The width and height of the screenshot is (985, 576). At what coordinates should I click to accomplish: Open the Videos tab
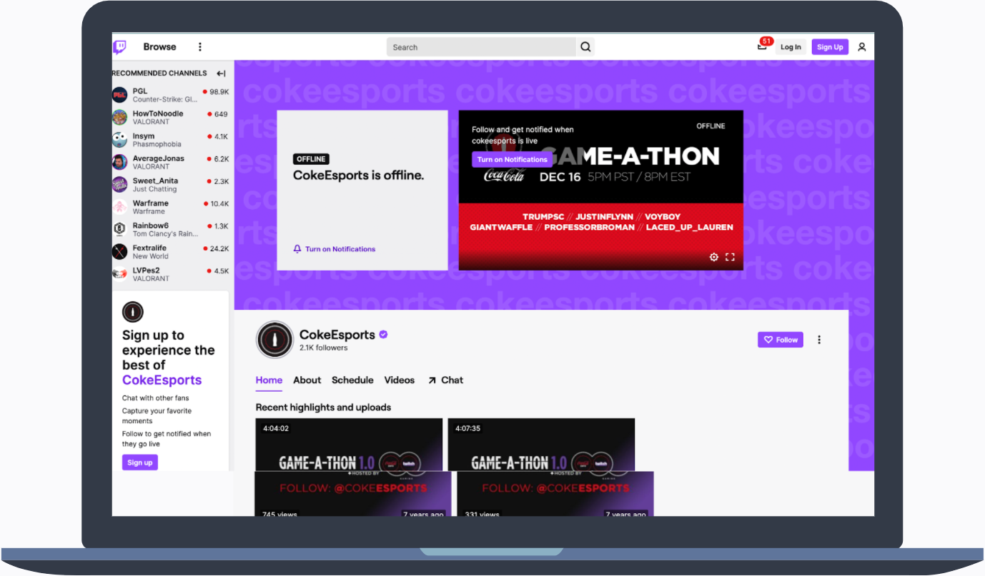pyautogui.click(x=400, y=380)
